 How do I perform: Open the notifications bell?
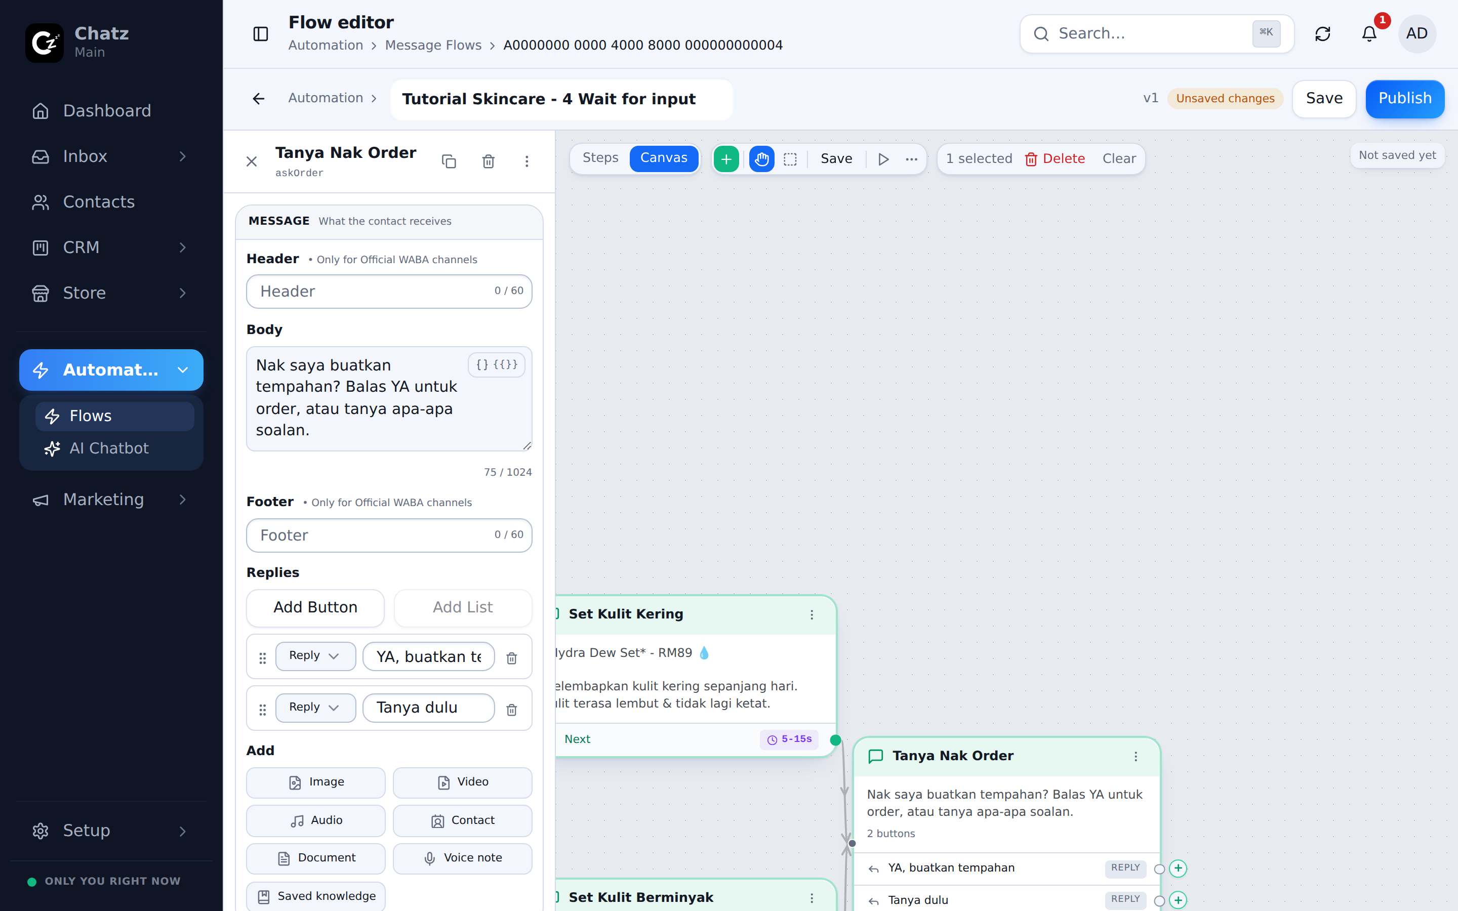tap(1369, 34)
